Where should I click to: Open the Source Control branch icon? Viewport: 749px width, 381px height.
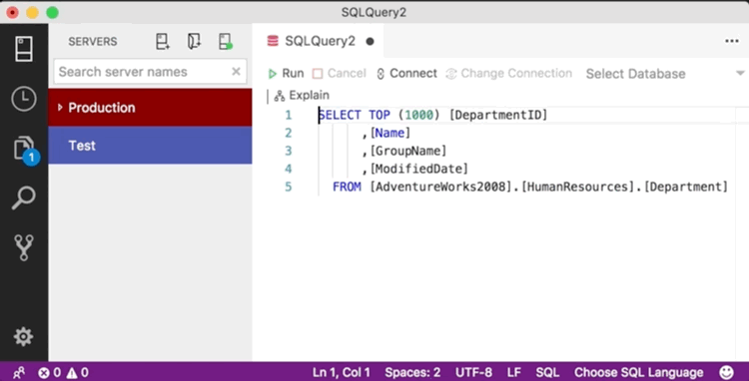(x=23, y=247)
